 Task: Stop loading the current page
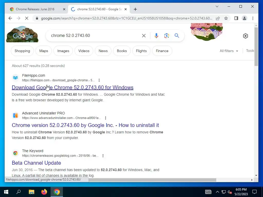tap(27, 18)
